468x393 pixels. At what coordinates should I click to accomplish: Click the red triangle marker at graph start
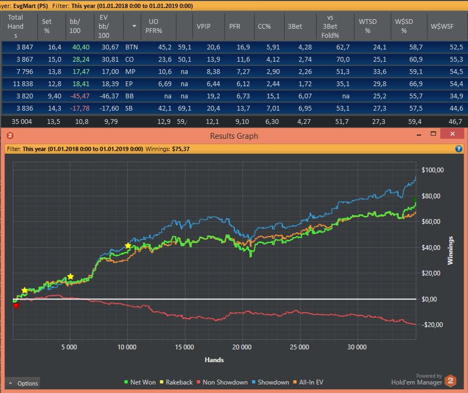click(16, 306)
